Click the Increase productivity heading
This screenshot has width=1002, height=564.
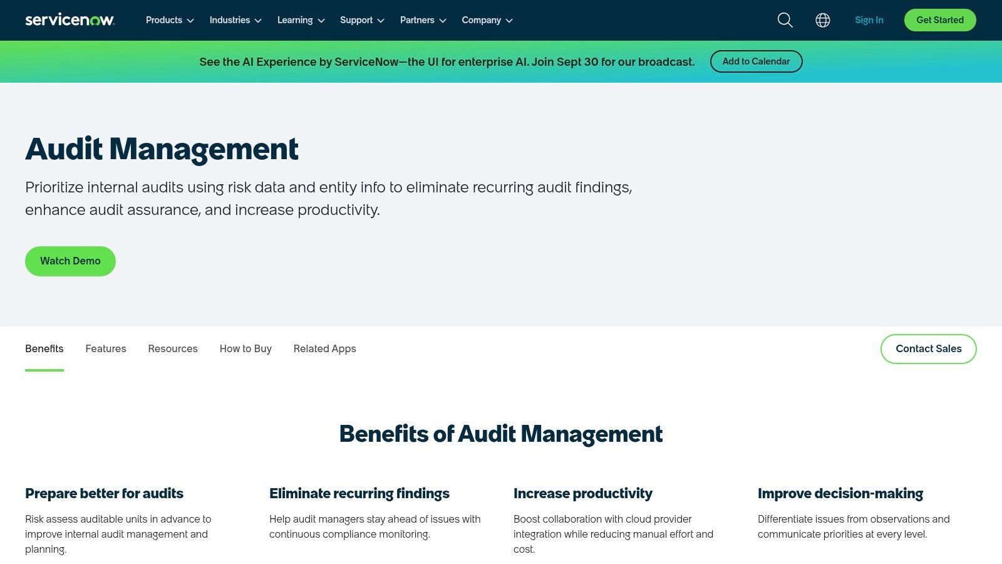(583, 493)
